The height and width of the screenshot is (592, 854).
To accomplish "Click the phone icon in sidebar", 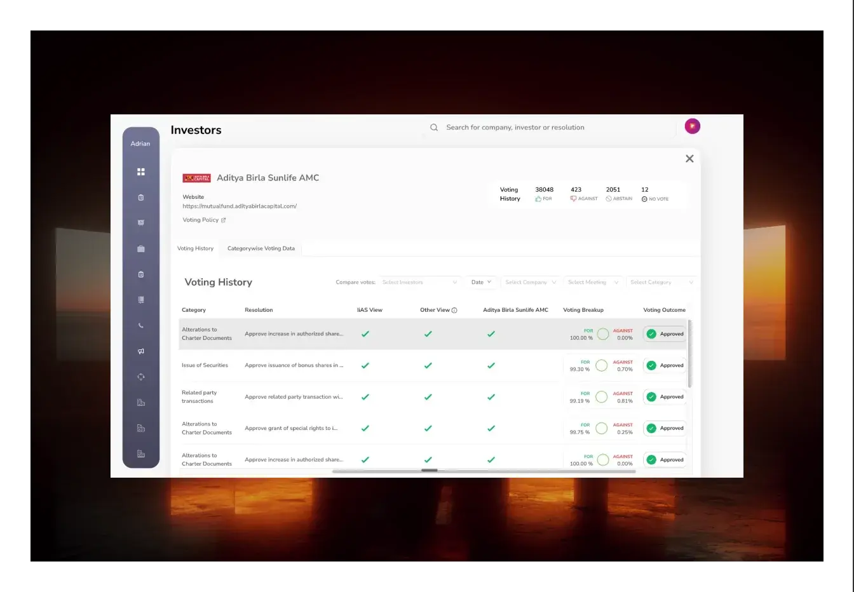I will pyautogui.click(x=141, y=326).
